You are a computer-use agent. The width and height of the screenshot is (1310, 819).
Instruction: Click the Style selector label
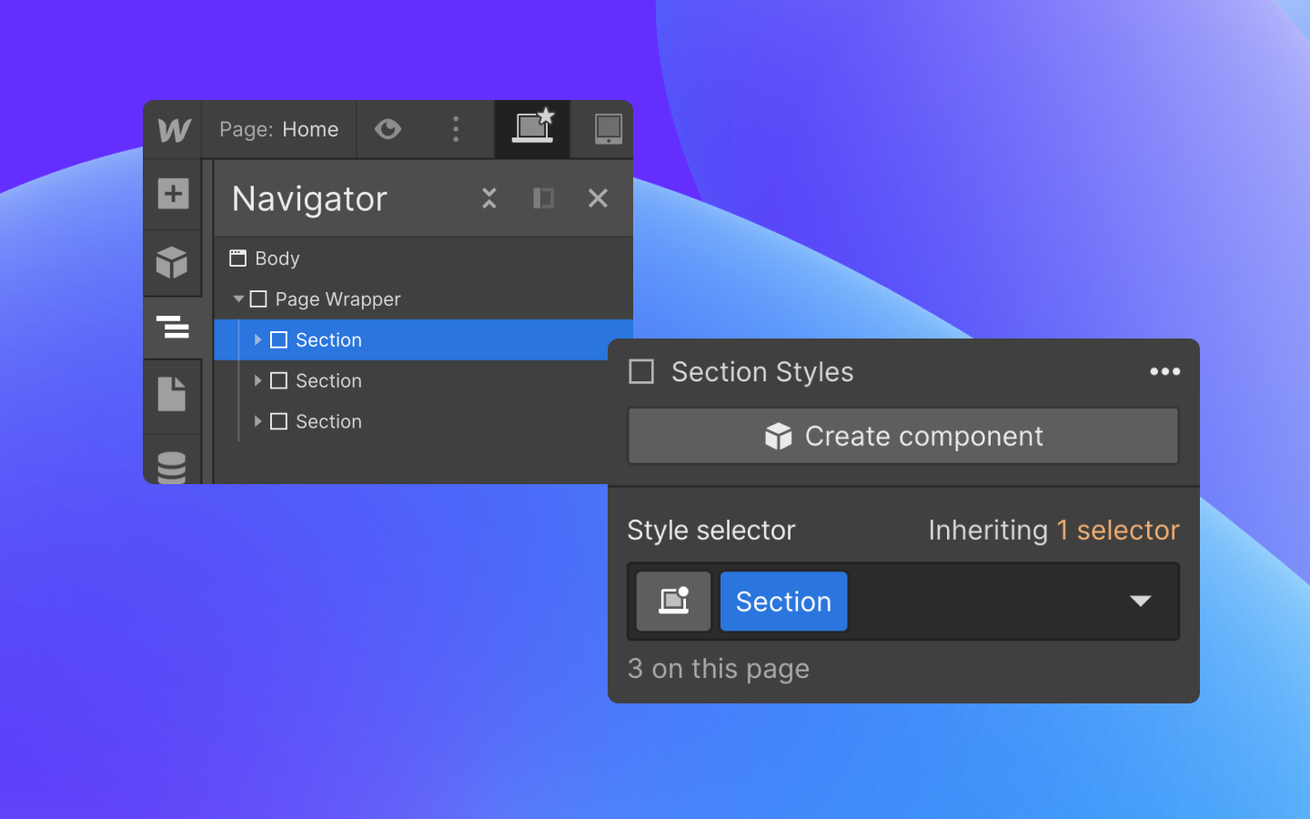[711, 530]
